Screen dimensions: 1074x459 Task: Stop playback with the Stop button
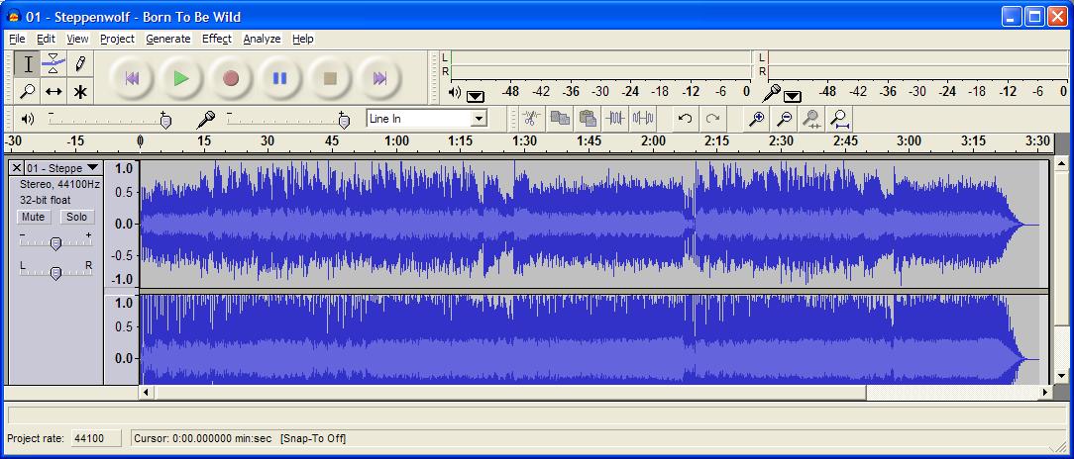click(330, 78)
